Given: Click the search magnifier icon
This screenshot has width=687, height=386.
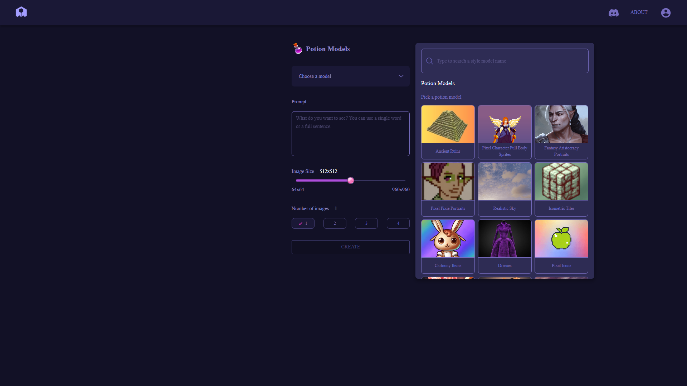Looking at the screenshot, I should tap(430, 61).
